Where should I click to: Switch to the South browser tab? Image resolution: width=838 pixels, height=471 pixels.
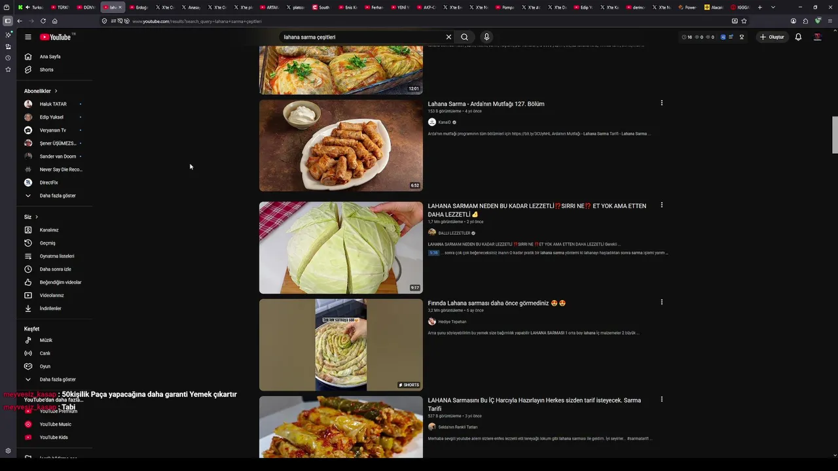coord(321,7)
